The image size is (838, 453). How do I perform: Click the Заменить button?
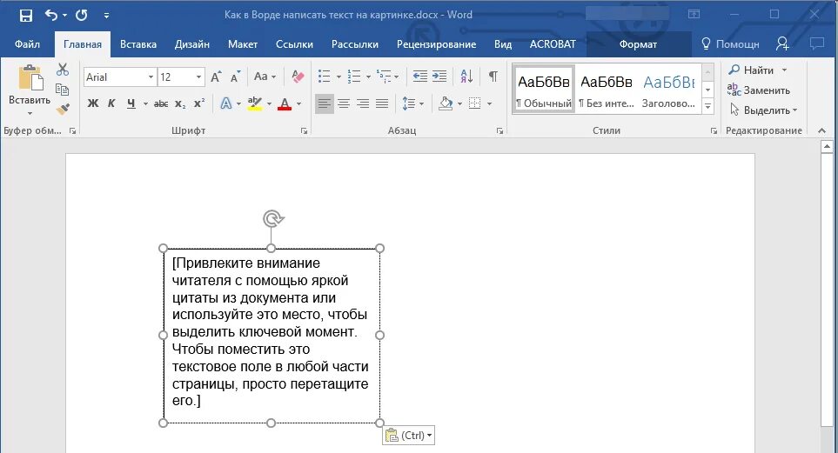tap(759, 90)
